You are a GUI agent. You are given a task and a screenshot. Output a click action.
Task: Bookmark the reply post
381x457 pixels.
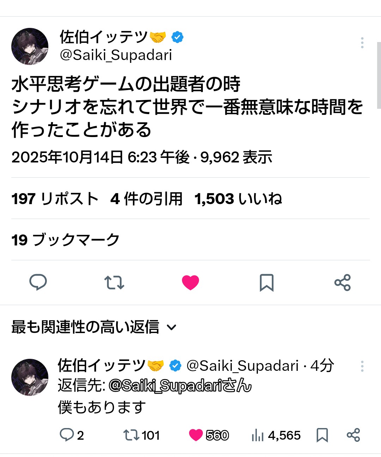pos(322,435)
